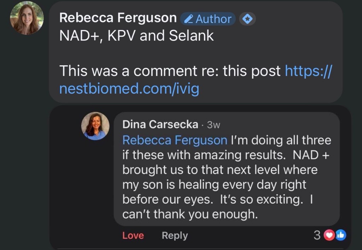Click the pencil icon in the Author badge
Screen dimensions: 362x250
click(189, 19)
